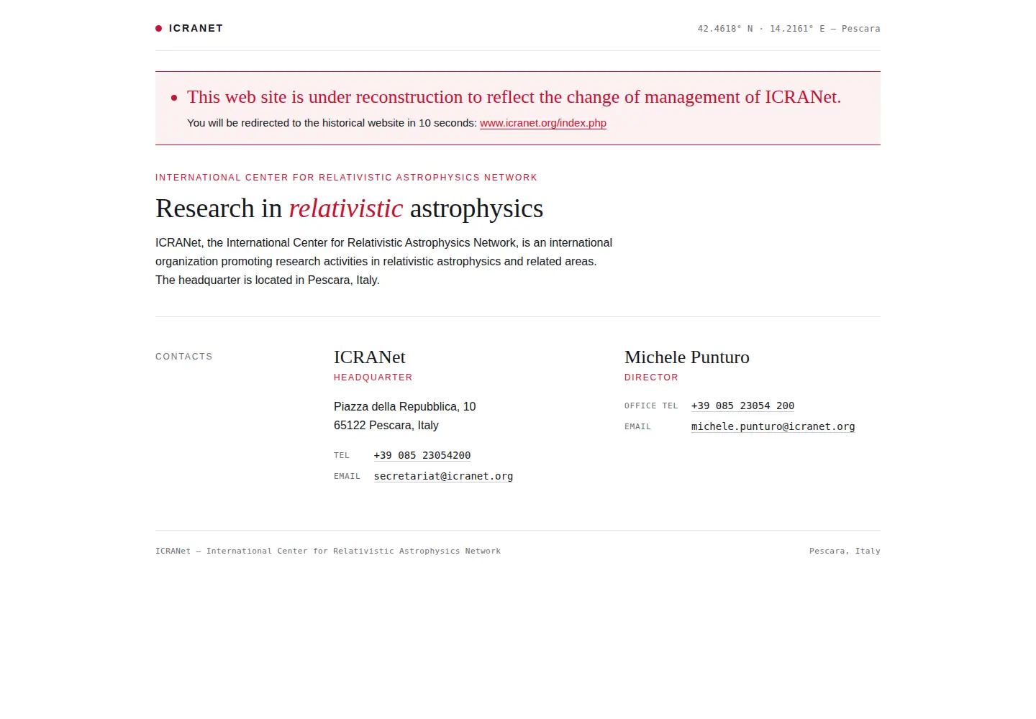
Task: Call the headquarter number +39 085 23054200
Action: click(x=422, y=455)
